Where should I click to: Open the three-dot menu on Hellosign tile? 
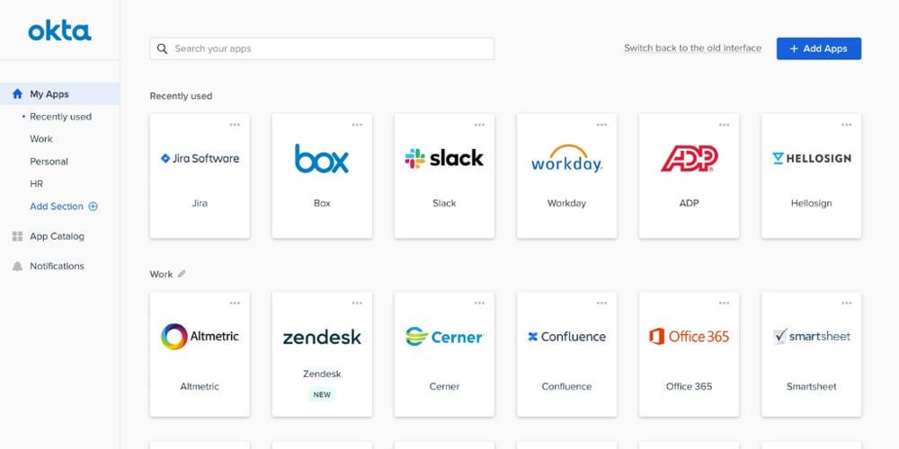[846, 125]
